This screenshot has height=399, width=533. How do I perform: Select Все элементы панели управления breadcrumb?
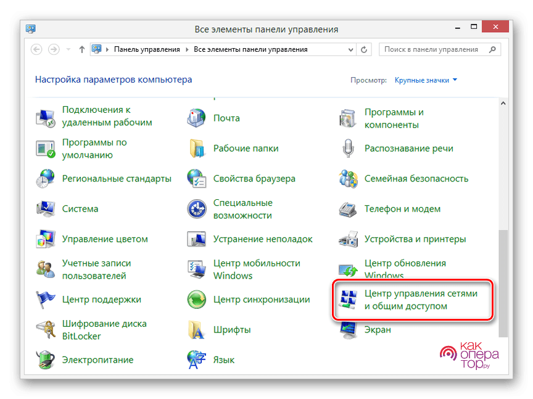pyautogui.click(x=250, y=49)
